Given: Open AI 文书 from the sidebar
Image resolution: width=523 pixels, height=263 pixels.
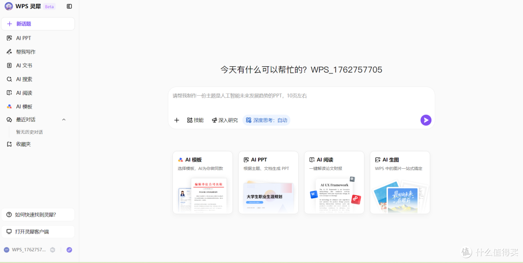Looking at the screenshot, I should coord(38,66).
